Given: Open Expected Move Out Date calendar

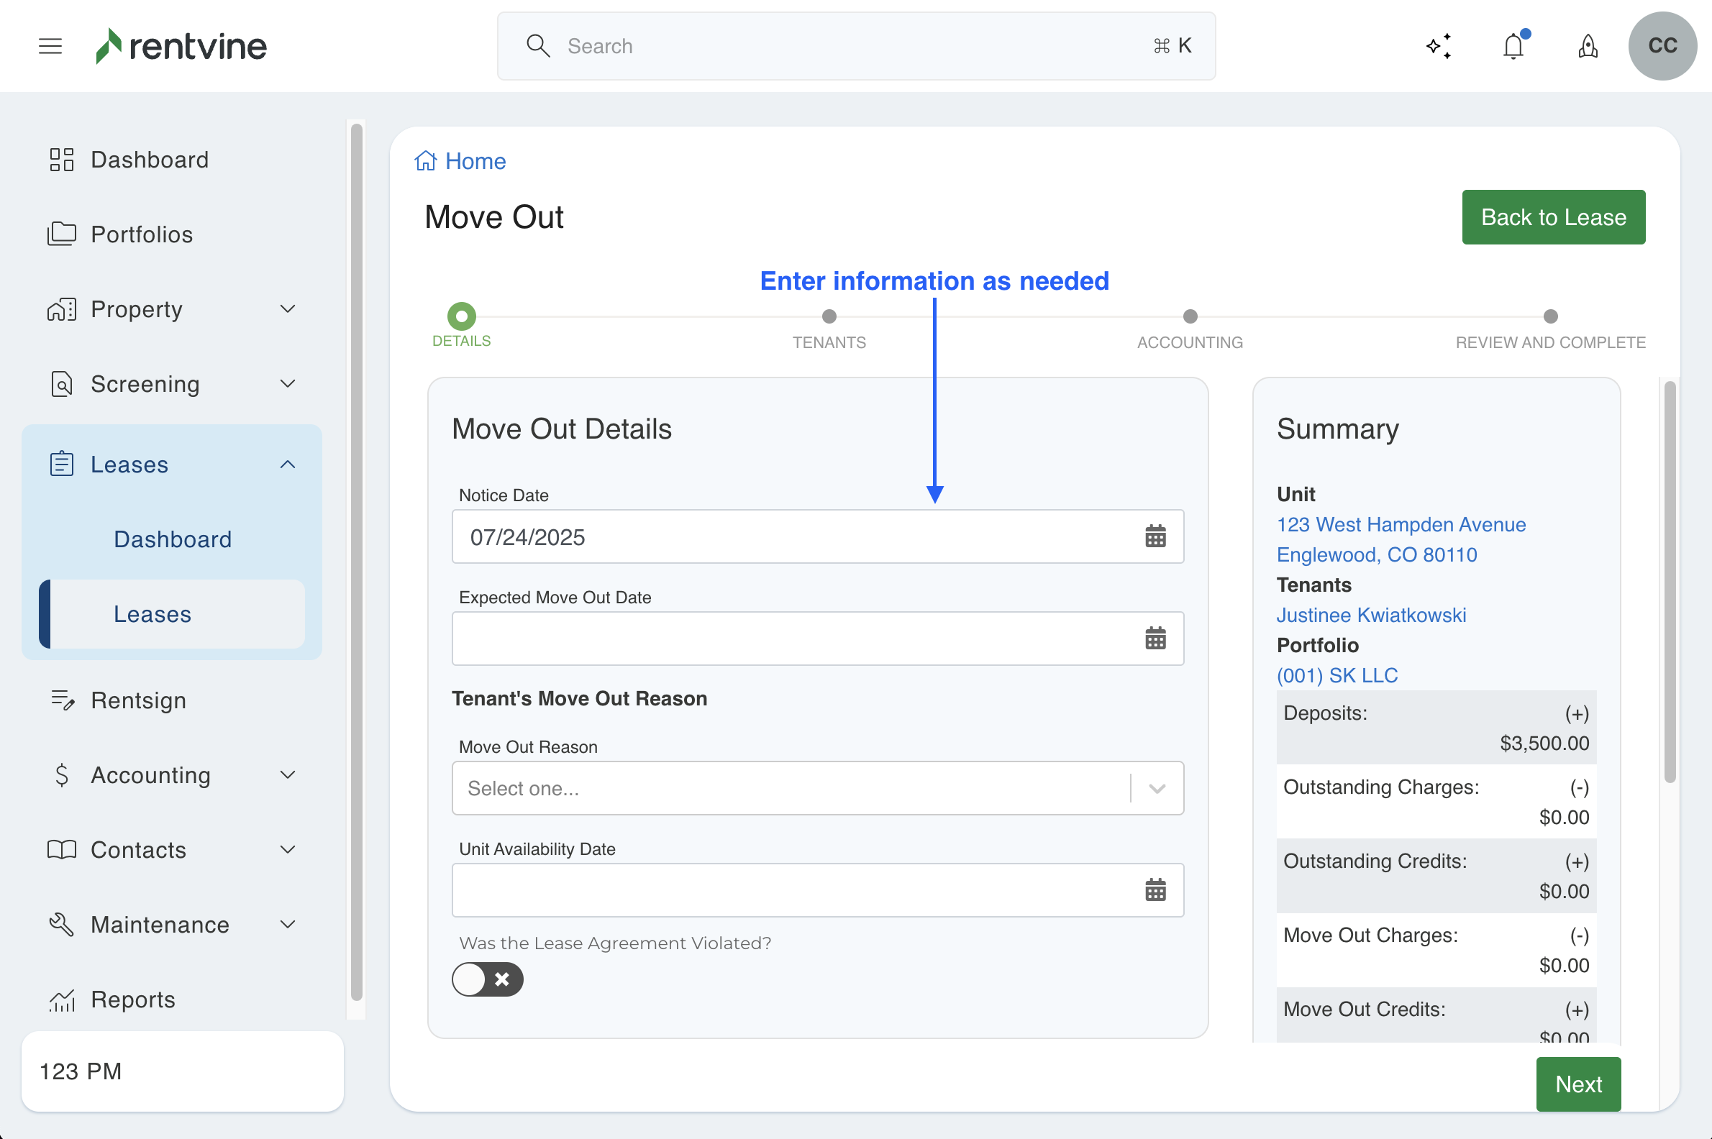Looking at the screenshot, I should (x=1155, y=639).
